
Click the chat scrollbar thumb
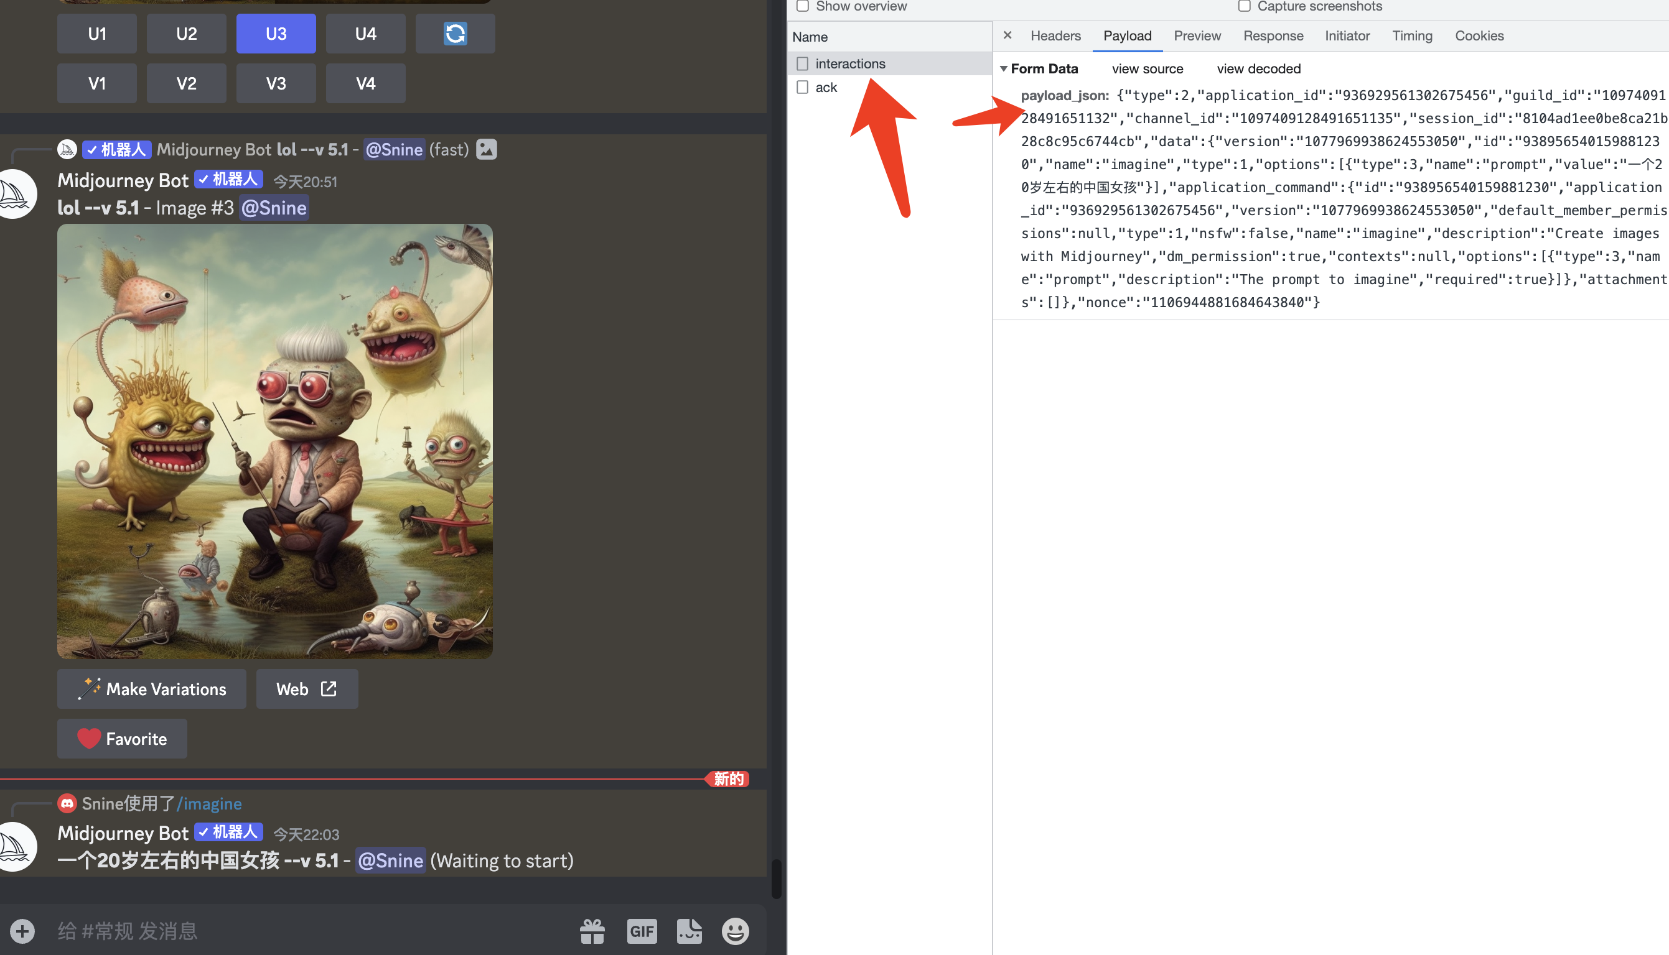click(x=776, y=878)
